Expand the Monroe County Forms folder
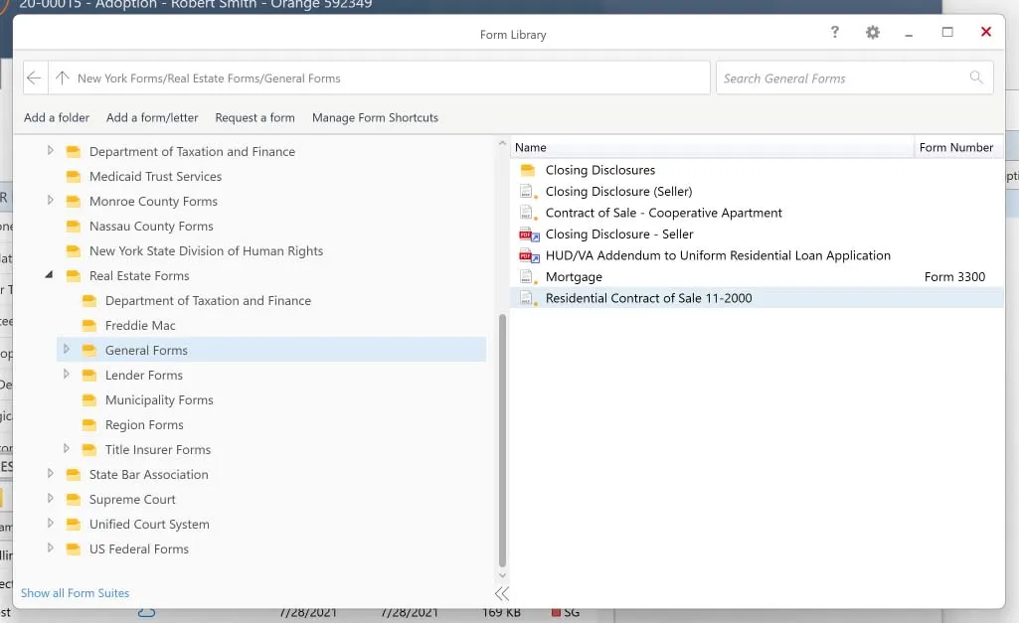The image size is (1019, 623). tap(50, 201)
